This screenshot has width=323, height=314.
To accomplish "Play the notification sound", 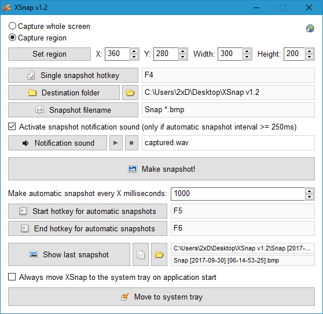I will pos(116,143).
